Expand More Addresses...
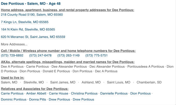This screenshot has width=176, height=105. pos(14,44)
